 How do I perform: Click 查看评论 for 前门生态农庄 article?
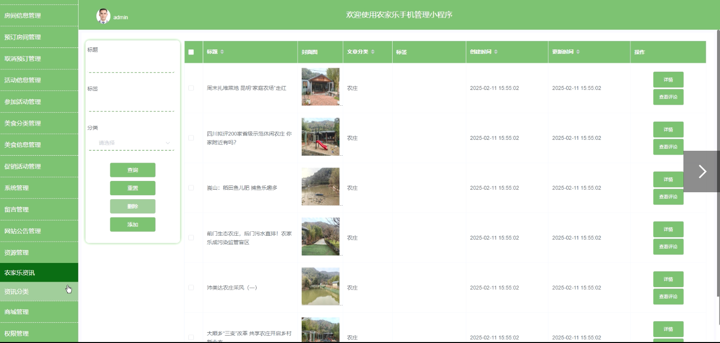coord(668,247)
